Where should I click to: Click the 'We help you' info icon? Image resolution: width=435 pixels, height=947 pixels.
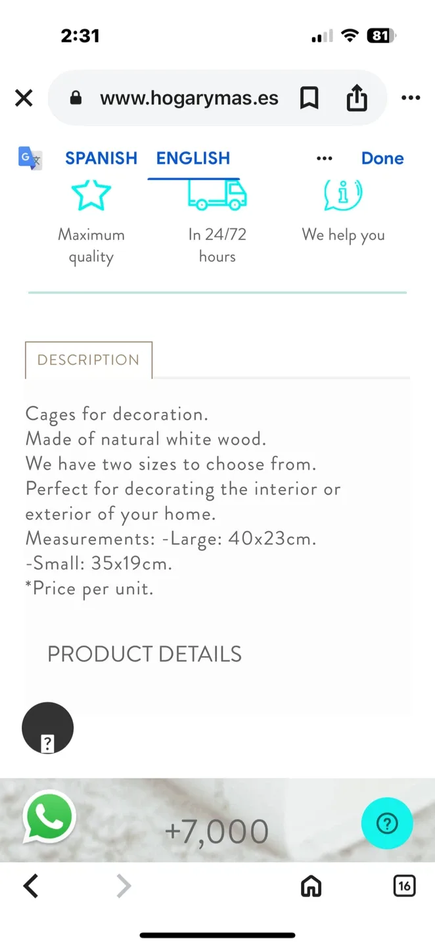click(x=342, y=194)
